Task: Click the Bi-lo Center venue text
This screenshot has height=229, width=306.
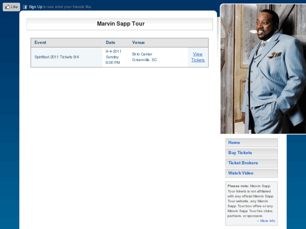Action: 142,54
